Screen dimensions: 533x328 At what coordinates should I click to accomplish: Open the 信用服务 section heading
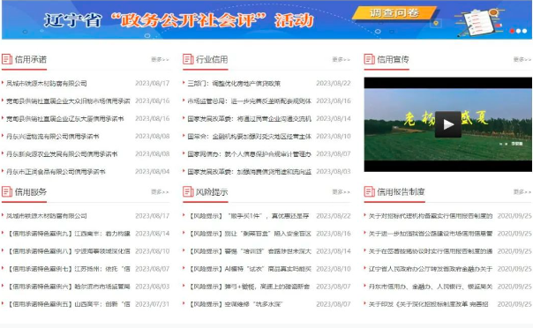point(31,192)
